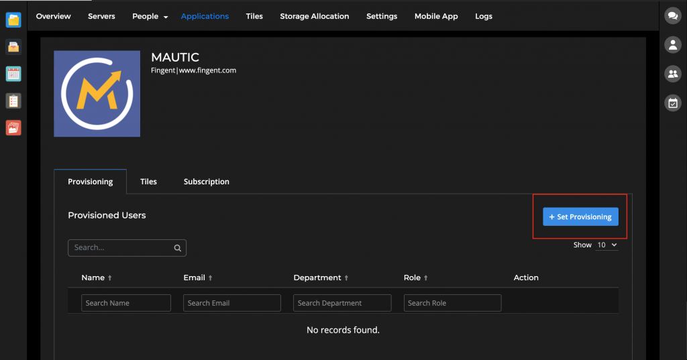Open Tiles in top navigation bar
Viewport: 687px width, 360px height.
[x=254, y=16]
